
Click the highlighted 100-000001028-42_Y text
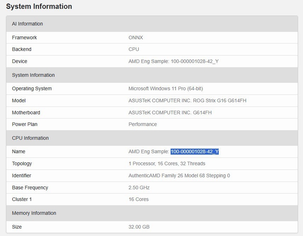click(x=195, y=152)
